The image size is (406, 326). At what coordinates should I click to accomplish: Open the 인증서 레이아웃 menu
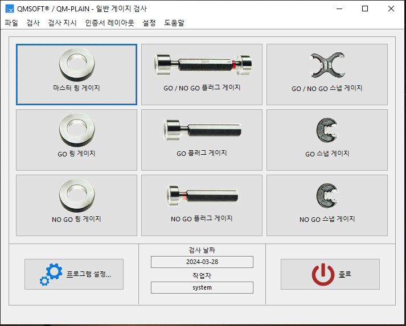tap(110, 23)
